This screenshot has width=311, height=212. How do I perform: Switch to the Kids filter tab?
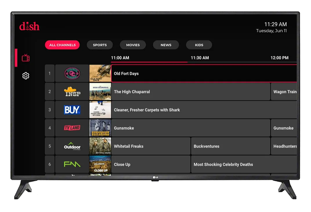[x=199, y=45]
